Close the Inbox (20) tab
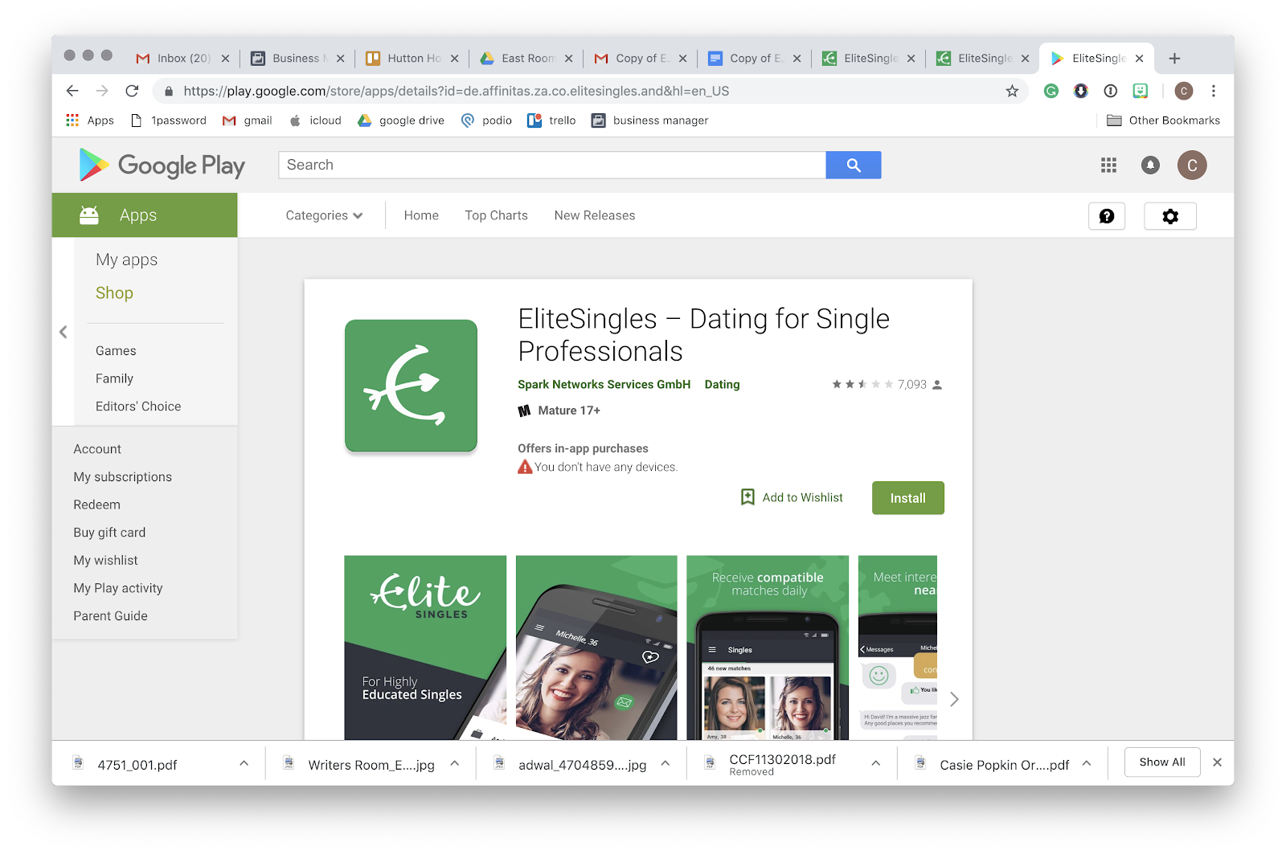1286x854 pixels. click(225, 58)
